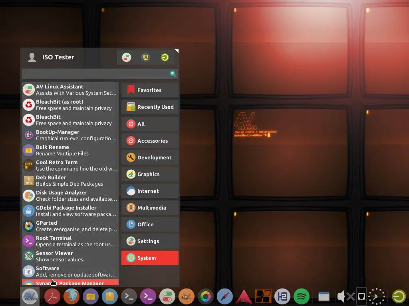Screen dimensions: 409x306
Task: Switch to the All category
Action: point(150,124)
